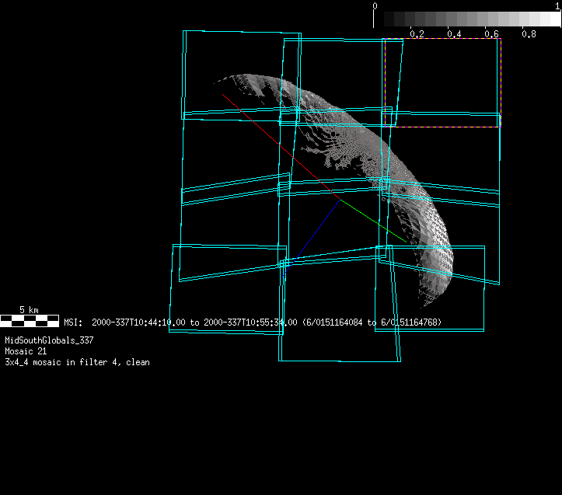The width and height of the screenshot is (562, 495).
Task: Select the color bar tick label 0.6
Action: (491, 34)
